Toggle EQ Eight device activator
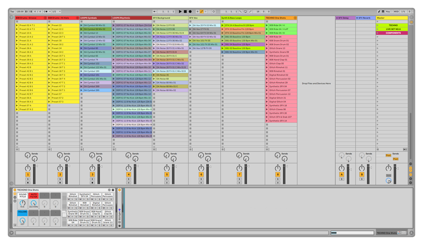 tap(120, 190)
